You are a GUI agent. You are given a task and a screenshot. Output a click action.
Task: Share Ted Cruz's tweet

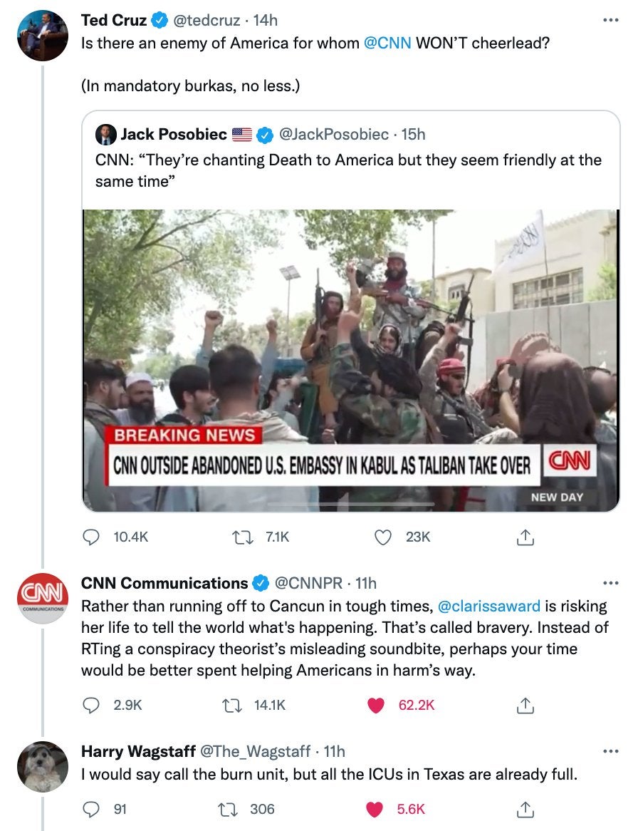(525, 537)
